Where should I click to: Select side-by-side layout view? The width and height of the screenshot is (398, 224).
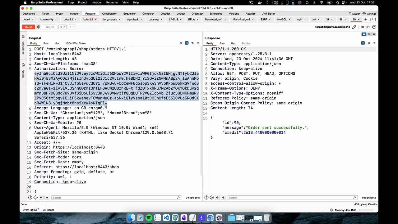[x=364, y=35]
